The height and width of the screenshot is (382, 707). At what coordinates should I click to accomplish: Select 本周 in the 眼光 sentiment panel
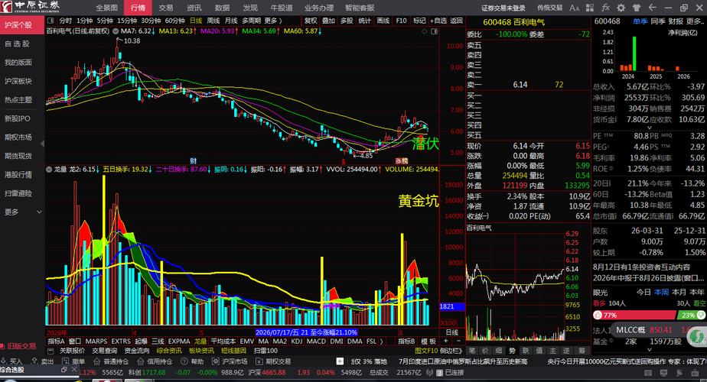(x=661, y=292)
